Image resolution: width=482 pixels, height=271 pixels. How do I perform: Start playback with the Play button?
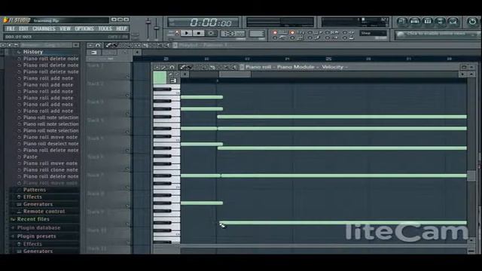[x=186, y=33]
